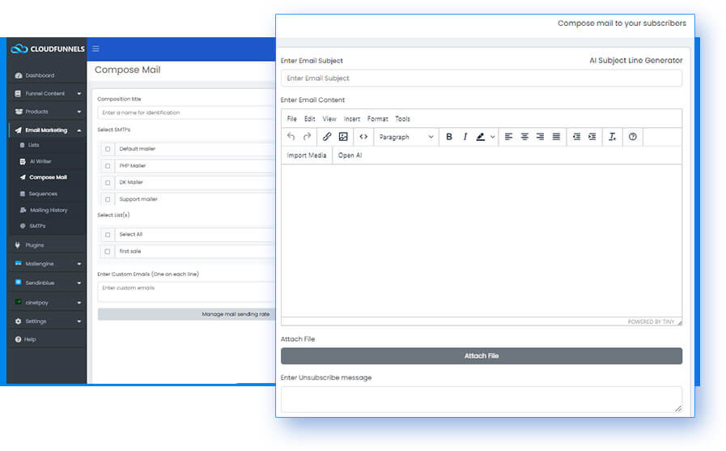The height and width of the screenshot is (451, 726).
Task: Check the Select All lists checkbox
Action: [108, 235]
